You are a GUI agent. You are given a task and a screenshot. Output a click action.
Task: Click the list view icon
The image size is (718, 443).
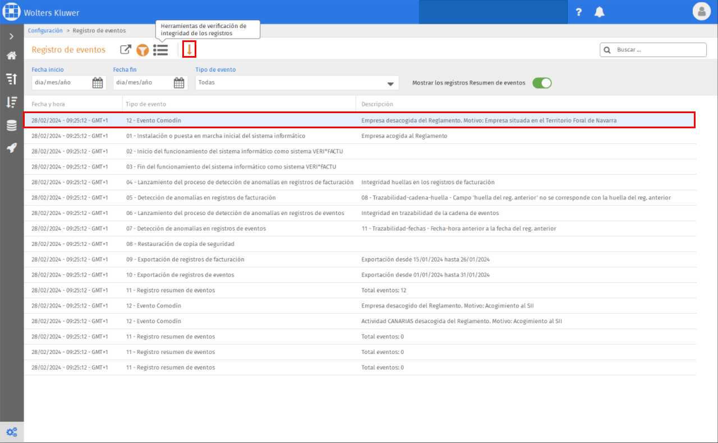point(161,50)
